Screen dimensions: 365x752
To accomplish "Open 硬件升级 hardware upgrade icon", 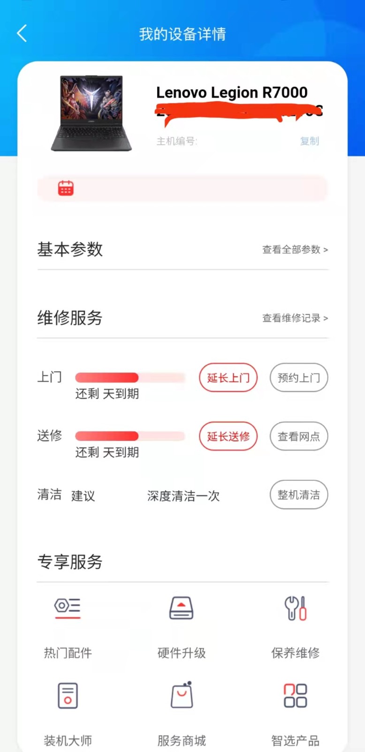I will pos(182,608).
